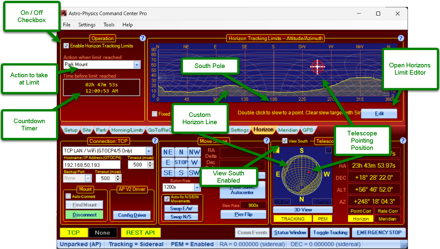This screenshot has width=440, height=249.
Task: Decrease the hostname Timeout value
Action: pyautogui.click(x=151, y=167)
